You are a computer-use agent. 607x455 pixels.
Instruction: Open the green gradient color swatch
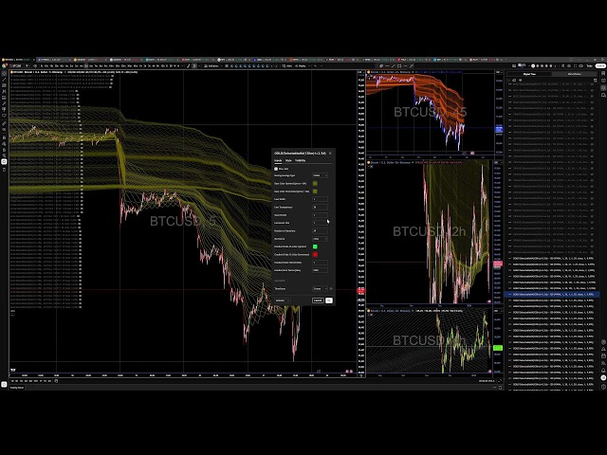(x=315, y=246)
